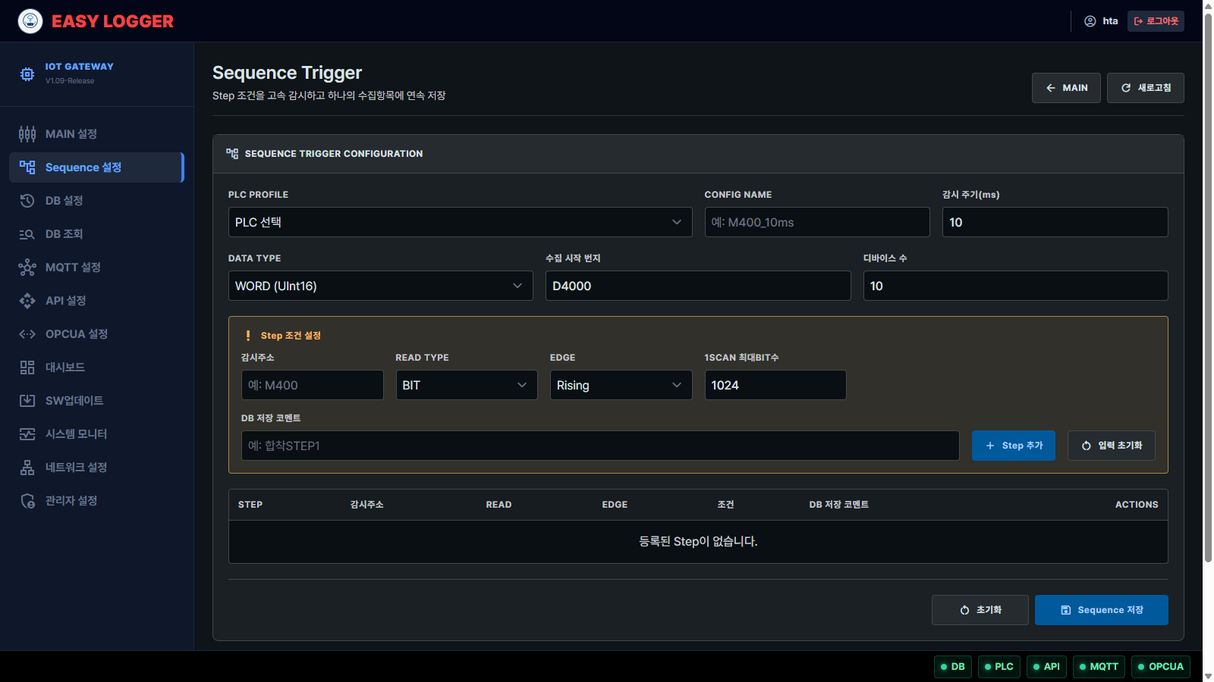Click the MQTT 설정 network icon
Screen dimensions: 1214x682
coord(27,267)
